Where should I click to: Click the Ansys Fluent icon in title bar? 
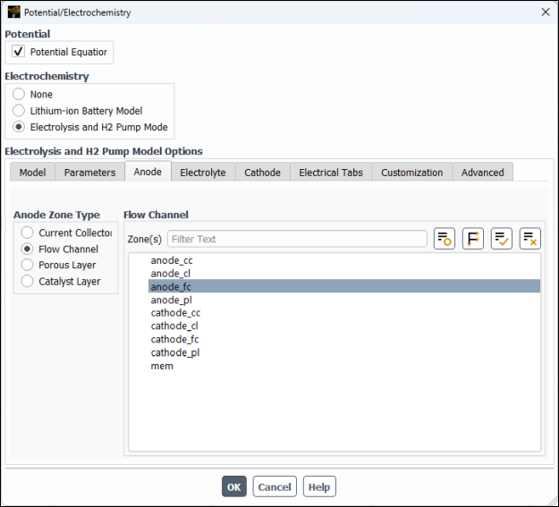[x=14, y=12]
